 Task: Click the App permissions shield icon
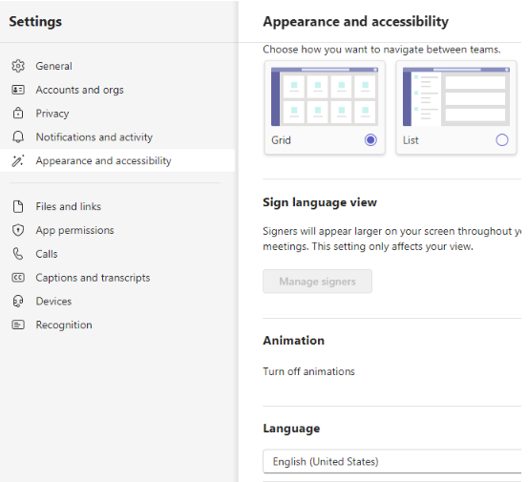point(18,230)
